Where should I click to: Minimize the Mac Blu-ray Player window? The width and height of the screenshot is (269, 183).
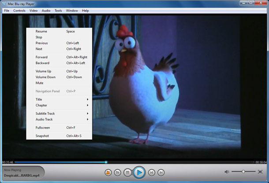[243, 3]
